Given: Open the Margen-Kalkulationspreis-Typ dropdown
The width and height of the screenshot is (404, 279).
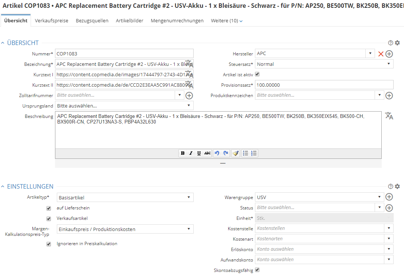Looking at the screenshot, I should (125, 229).
